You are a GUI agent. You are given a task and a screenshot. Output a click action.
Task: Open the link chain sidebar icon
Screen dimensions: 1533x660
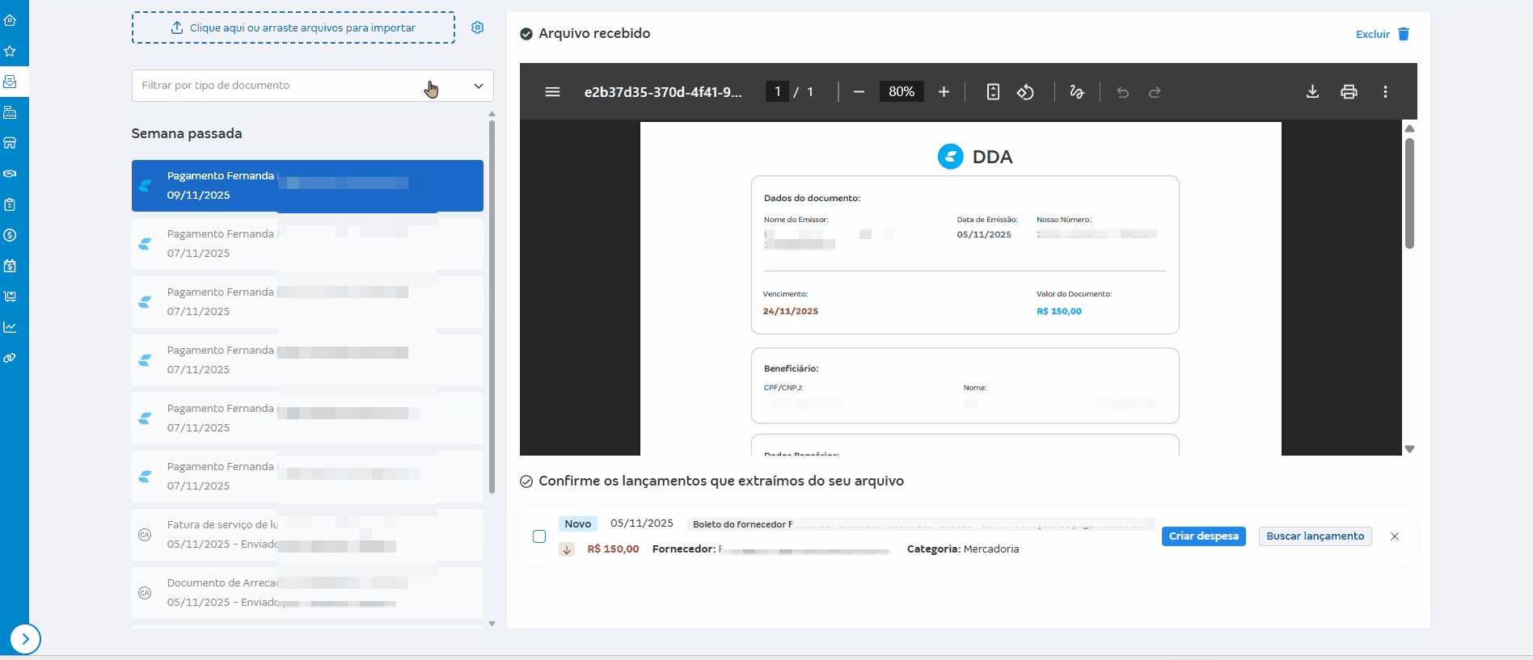11,358
